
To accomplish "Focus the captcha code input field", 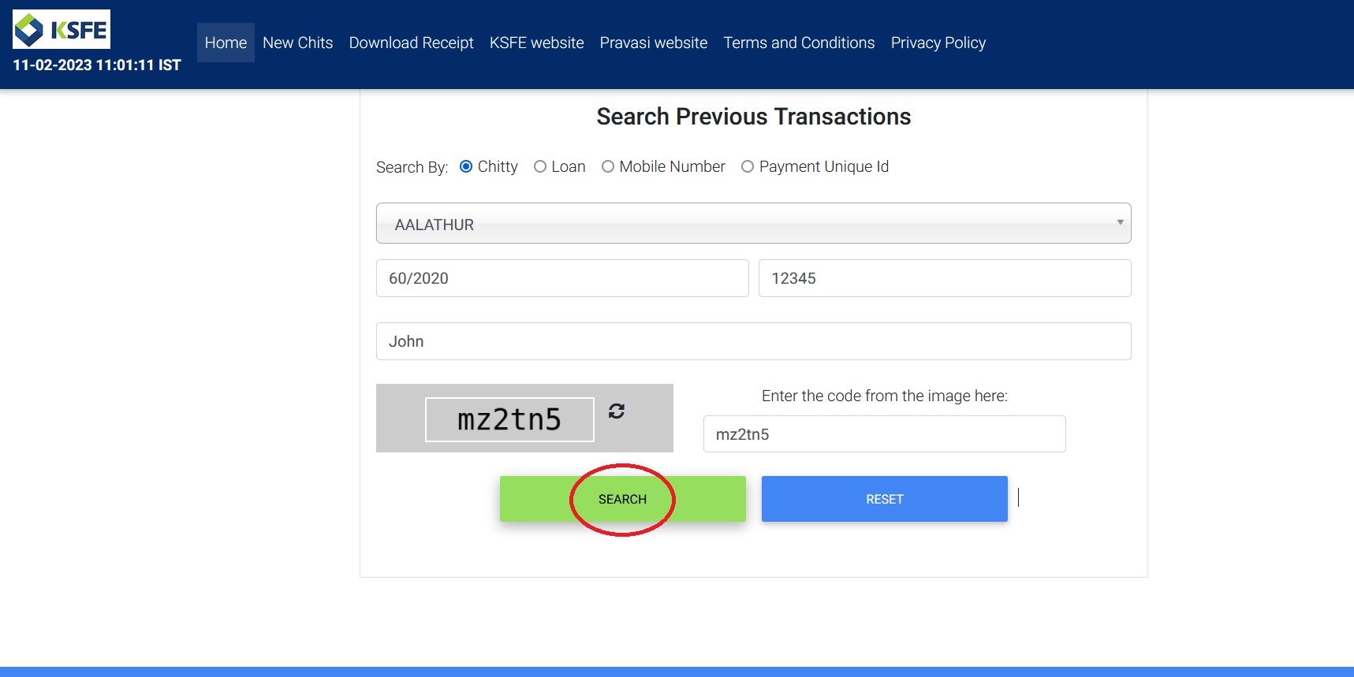I will (x=883, y=434).
